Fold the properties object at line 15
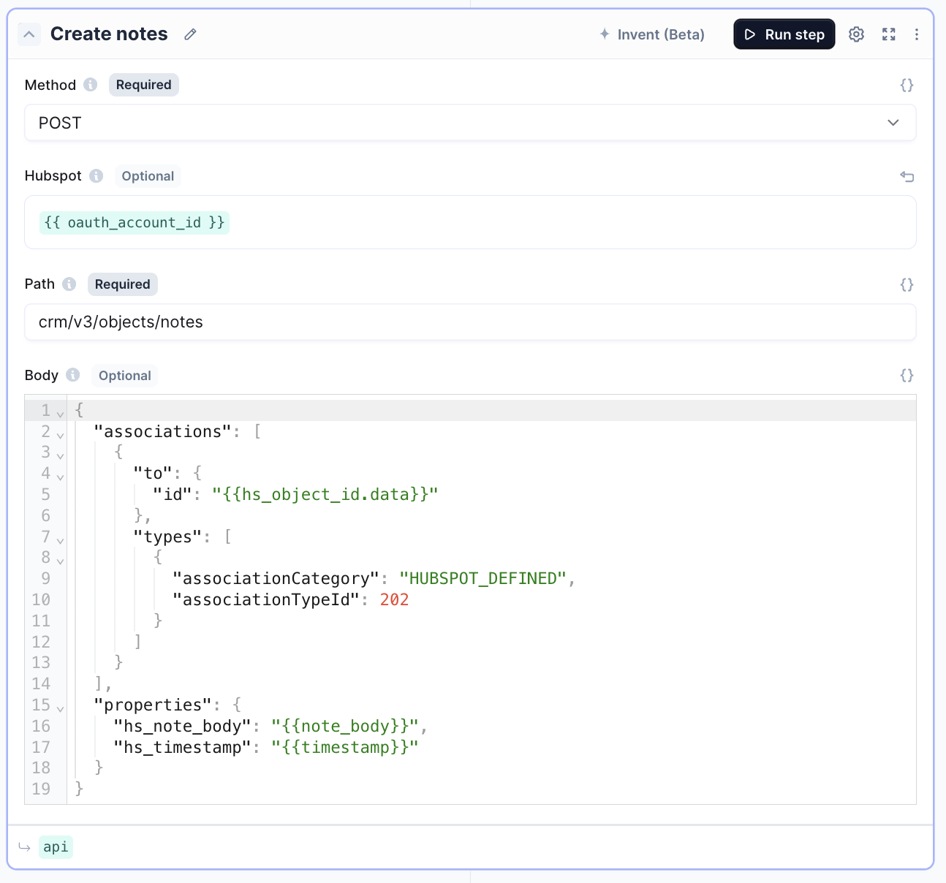The image size is (946, 883). (61, 708)
